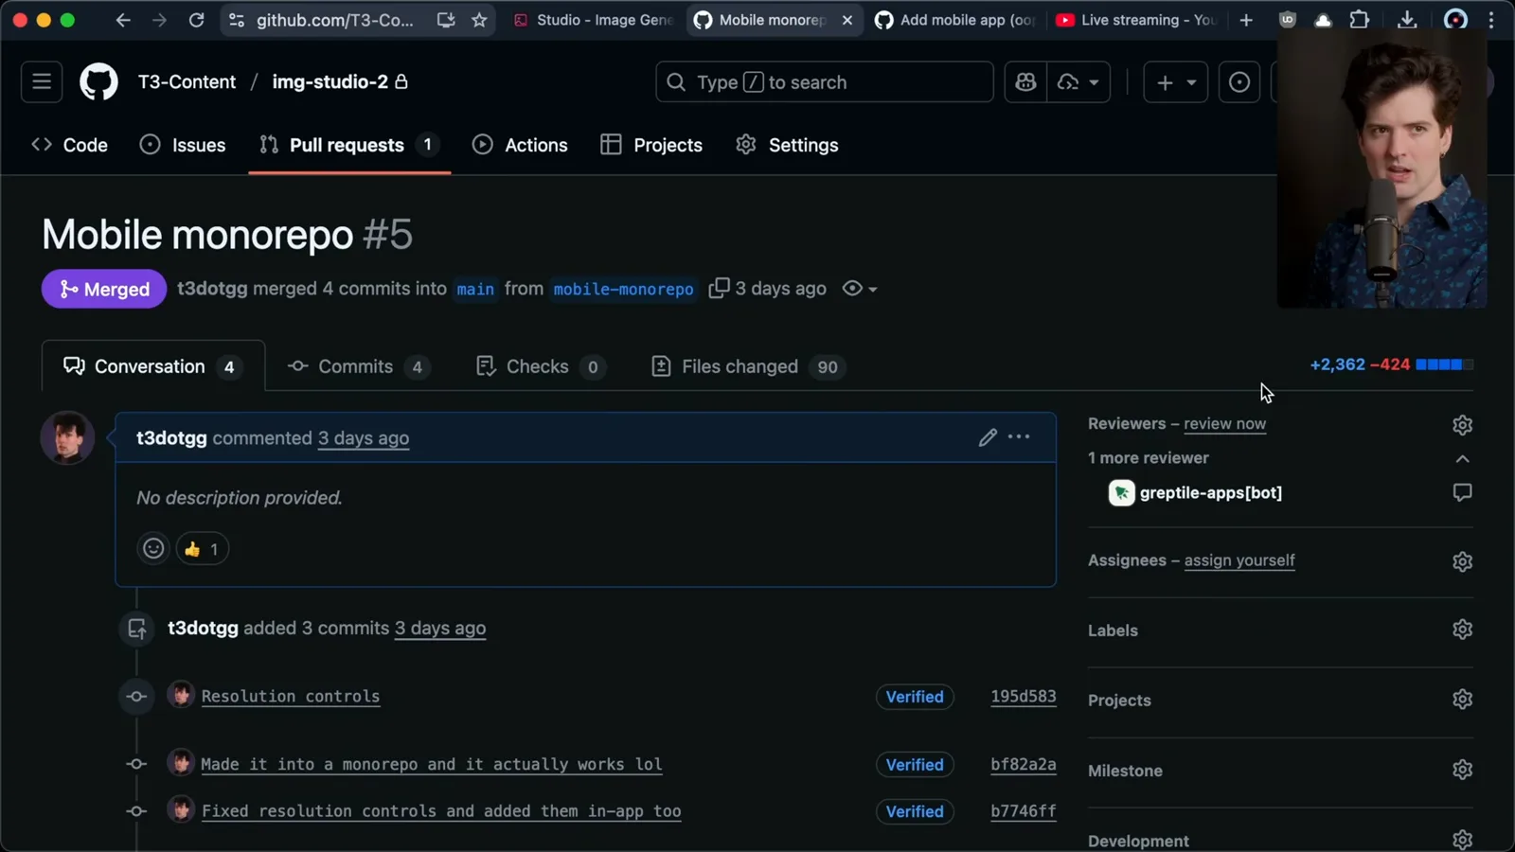Focus the Type / to search field
Viewport: 1515px width, 852px height.
coord(824,82)
